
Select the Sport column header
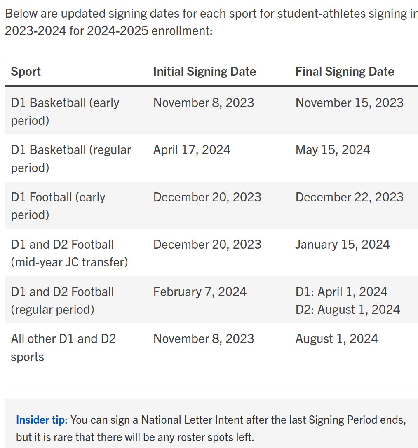(26, 71)
